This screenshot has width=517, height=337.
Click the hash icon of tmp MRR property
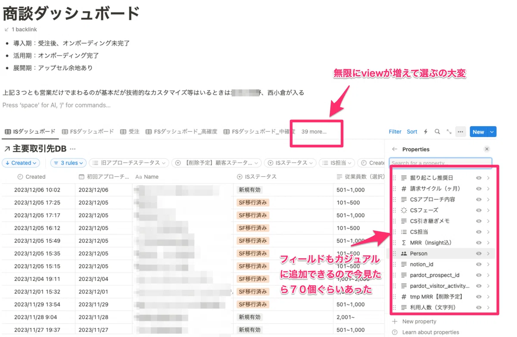coord(404,296)
